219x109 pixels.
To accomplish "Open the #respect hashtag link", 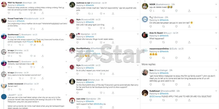I will (x=30, y=42).
